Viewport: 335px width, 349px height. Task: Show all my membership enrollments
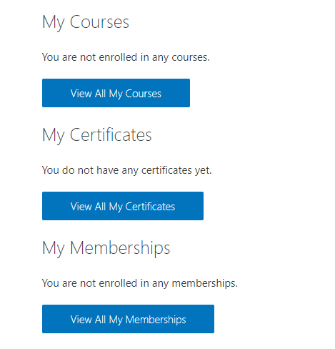128,319
